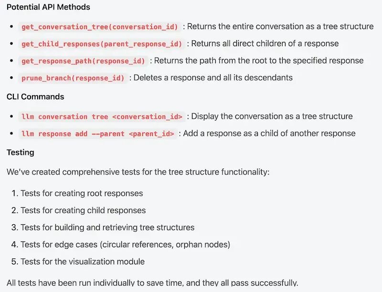This screenshot has height=292, width=382.
Task: Click 'Returns all direct children of a response'
Action: [x=265, y=43]
